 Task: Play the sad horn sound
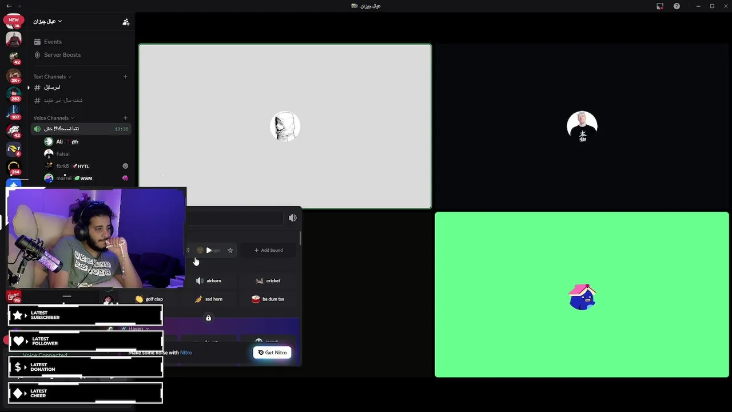[x=209, y=299]
